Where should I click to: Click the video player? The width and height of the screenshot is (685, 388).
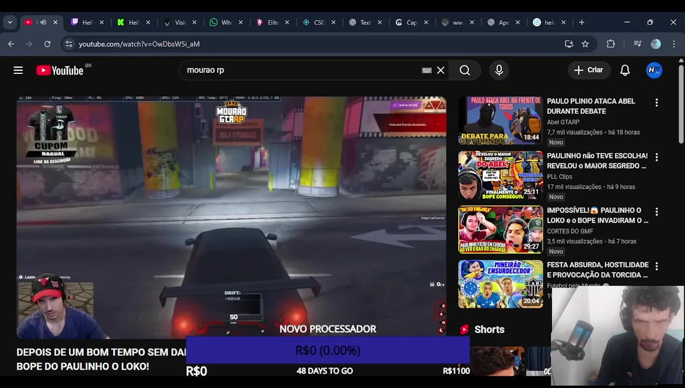[x=232, y=218]
